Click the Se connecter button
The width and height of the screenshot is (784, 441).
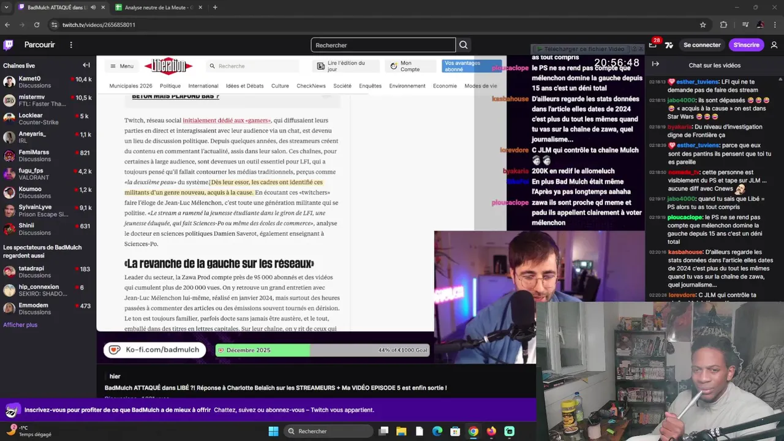coord(702,45)
